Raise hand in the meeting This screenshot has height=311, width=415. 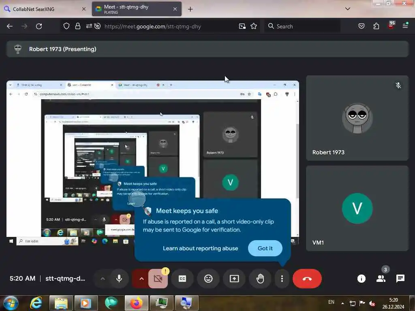pyautogui.click(x=260, y=279)
